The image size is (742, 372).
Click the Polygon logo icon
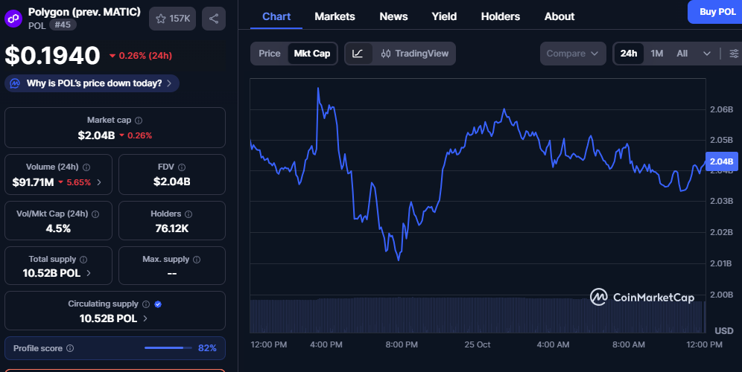14,18
